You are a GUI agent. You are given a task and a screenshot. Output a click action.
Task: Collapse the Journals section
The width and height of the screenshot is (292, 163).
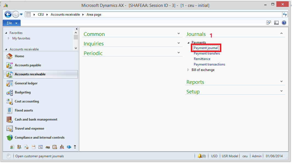[281, 33]
